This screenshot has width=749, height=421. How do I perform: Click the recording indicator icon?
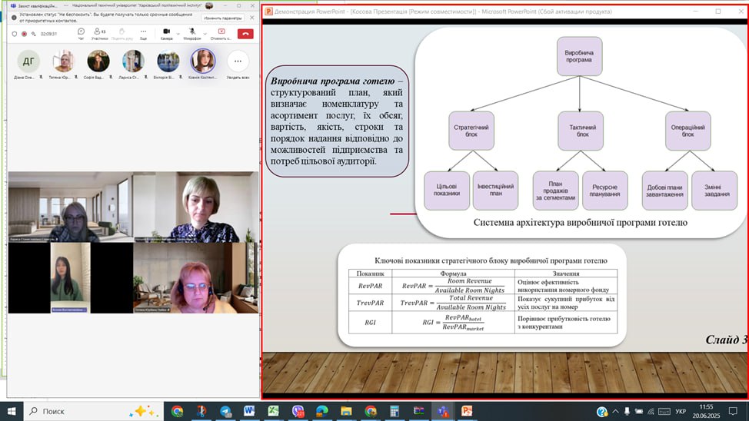(25, 34)
